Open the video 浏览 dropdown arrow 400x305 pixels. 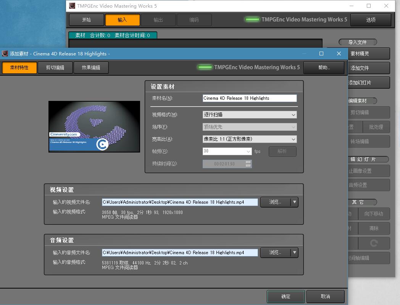(x=294, y=202)
